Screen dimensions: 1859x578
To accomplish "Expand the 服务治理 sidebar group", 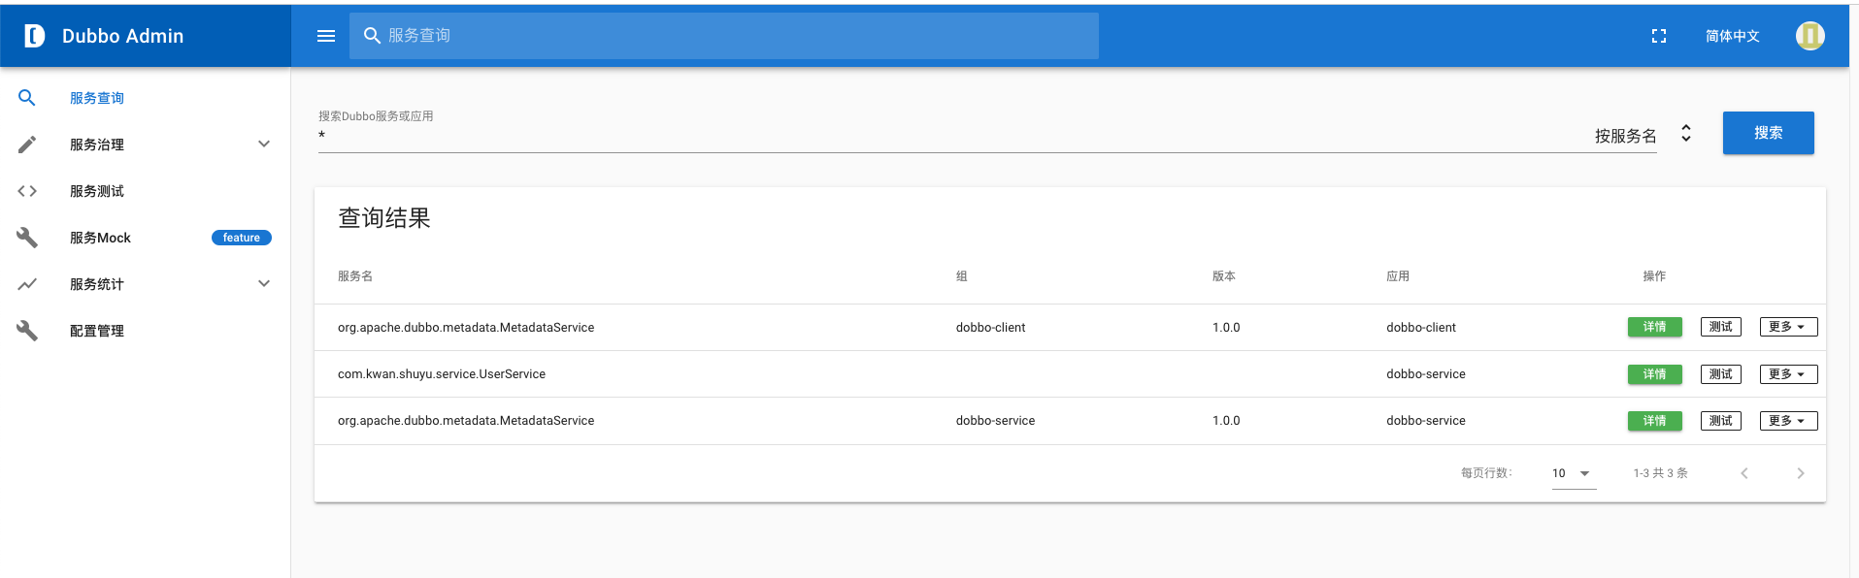I will (264, 144).
